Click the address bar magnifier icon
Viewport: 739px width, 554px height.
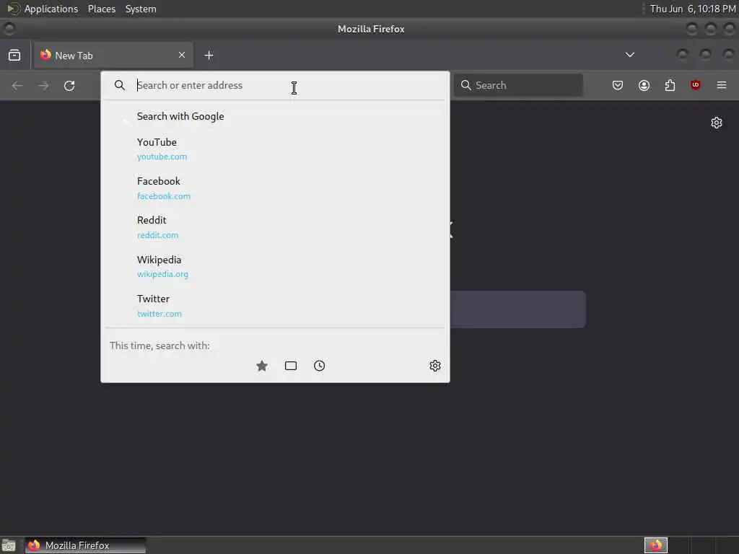[x=120, y=85]
